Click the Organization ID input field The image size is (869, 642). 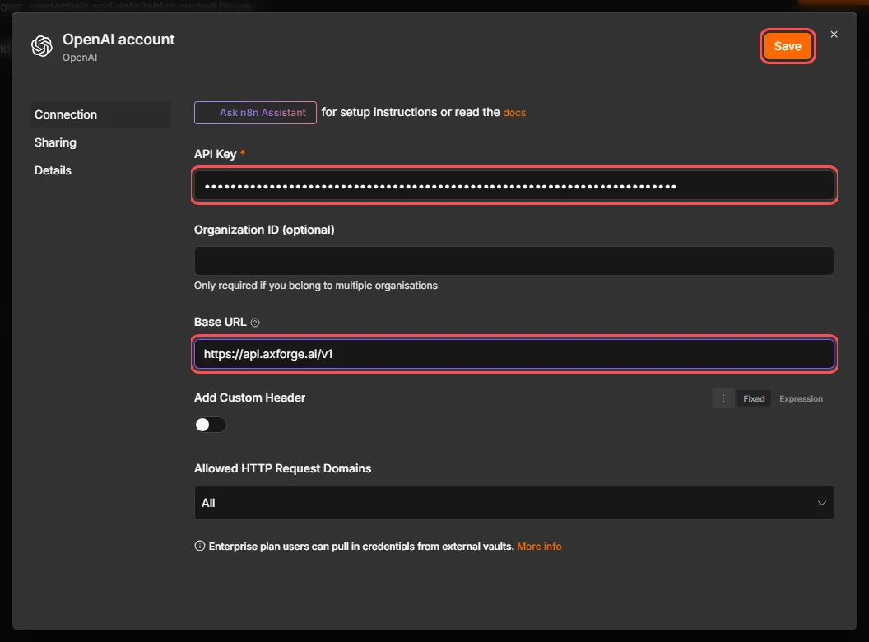pos(513,261)
